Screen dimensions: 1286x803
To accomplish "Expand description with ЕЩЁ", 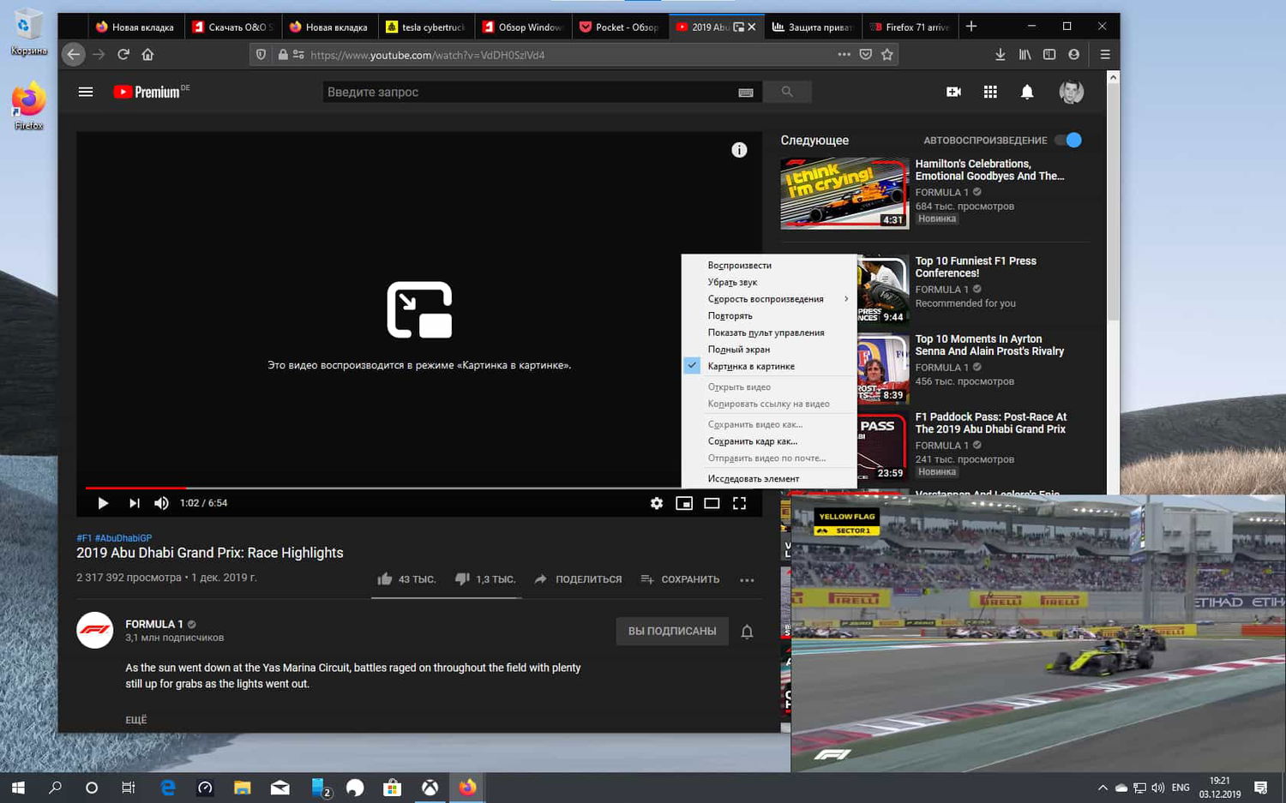I will coord(136,720).
